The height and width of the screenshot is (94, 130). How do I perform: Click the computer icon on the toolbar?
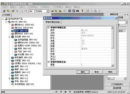pyautogui.click(x=4, y=11)
